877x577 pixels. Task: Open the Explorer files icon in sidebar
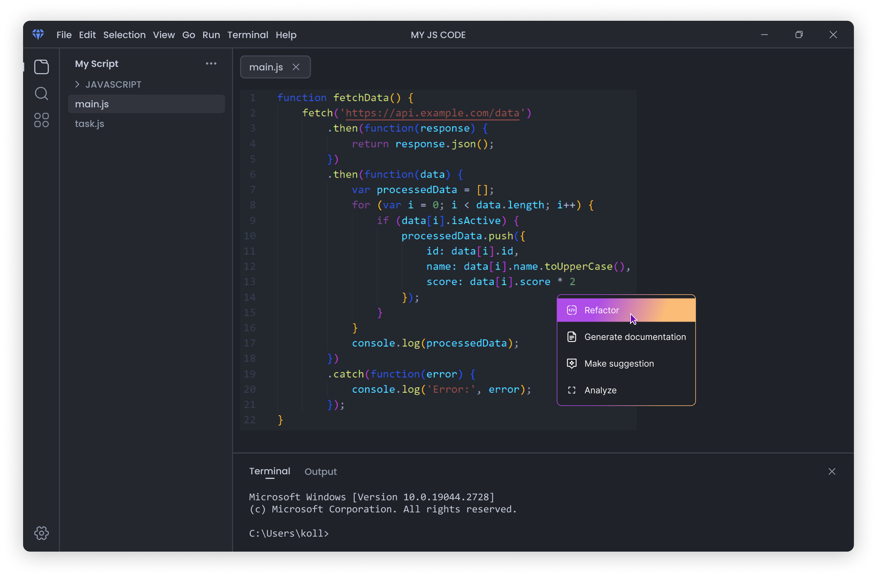pos(42,67)
